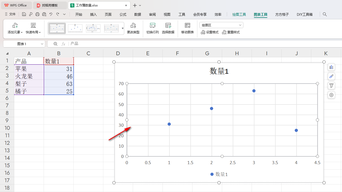Switch to the 视图 ribbon tab

(x=167, y=14)
